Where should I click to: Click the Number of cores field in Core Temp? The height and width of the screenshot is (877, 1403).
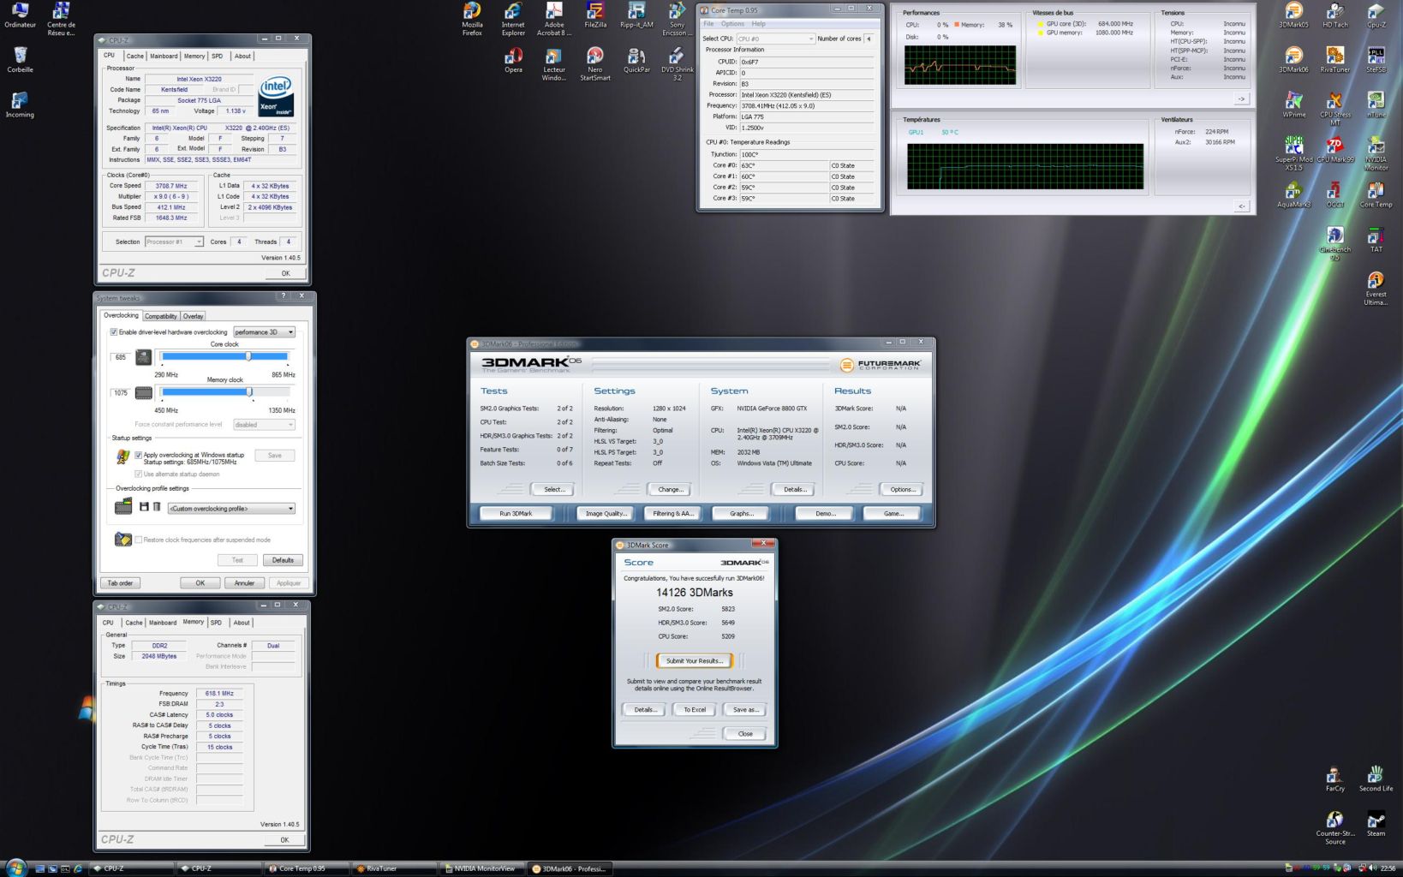869,39
